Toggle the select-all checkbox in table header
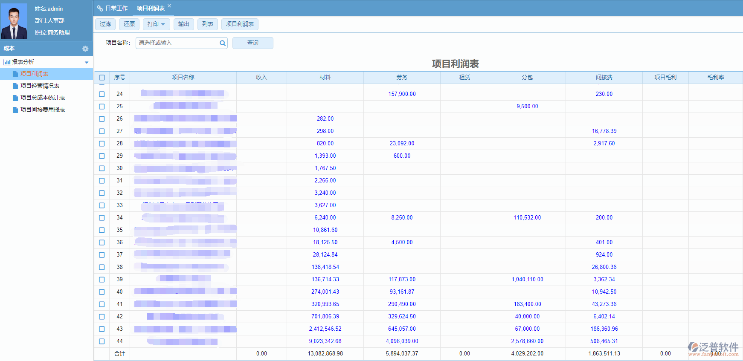The height and width of the screenshot is (361, 743). [102, 78]
